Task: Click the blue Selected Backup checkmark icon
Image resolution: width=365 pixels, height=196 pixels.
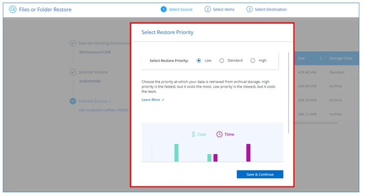Action: pyautogui.click(x=72, y=101)
